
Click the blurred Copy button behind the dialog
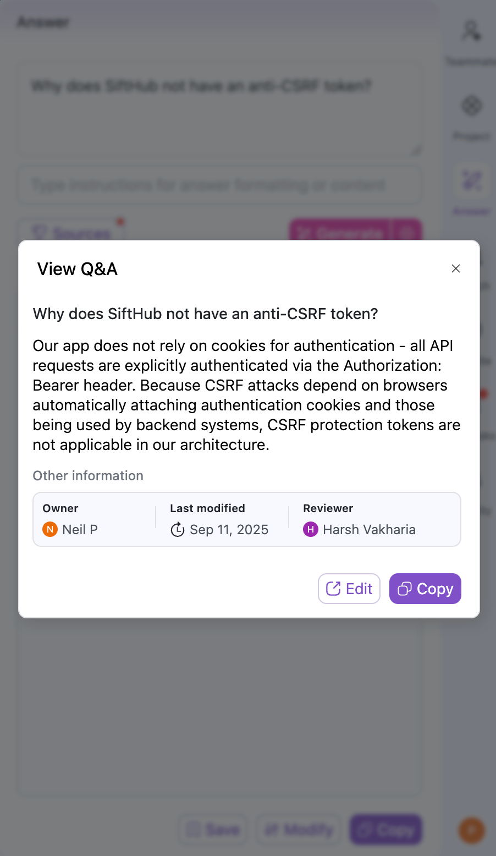pos(386,830)
